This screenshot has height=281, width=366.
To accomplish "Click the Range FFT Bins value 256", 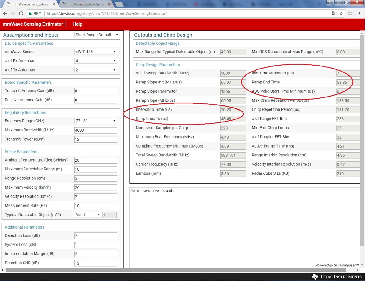I will 348,119.
